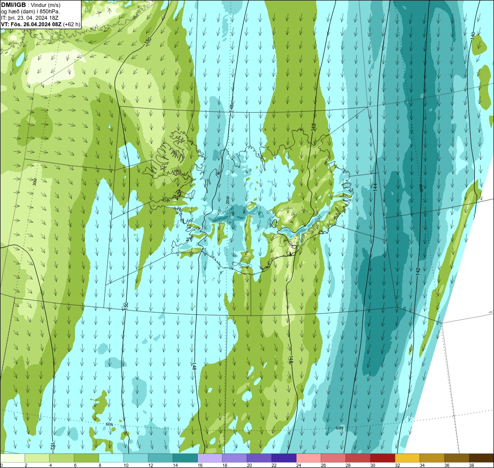Image resolution: width=494 pixels, height=468 pixels.
Task: Select the light cyan 8–10 m/s legend swatch
Action: [x=111, y=458]
